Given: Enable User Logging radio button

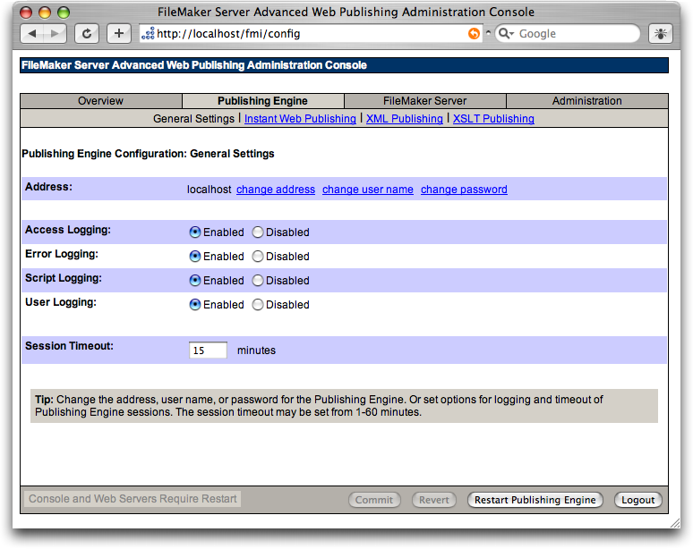Looking at the screenshot, I should pyautogui.click(x=195, y=305).
